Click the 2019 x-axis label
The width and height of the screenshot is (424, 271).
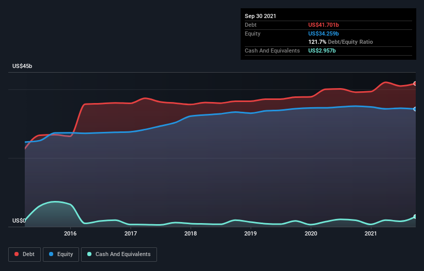pos(250,233)
